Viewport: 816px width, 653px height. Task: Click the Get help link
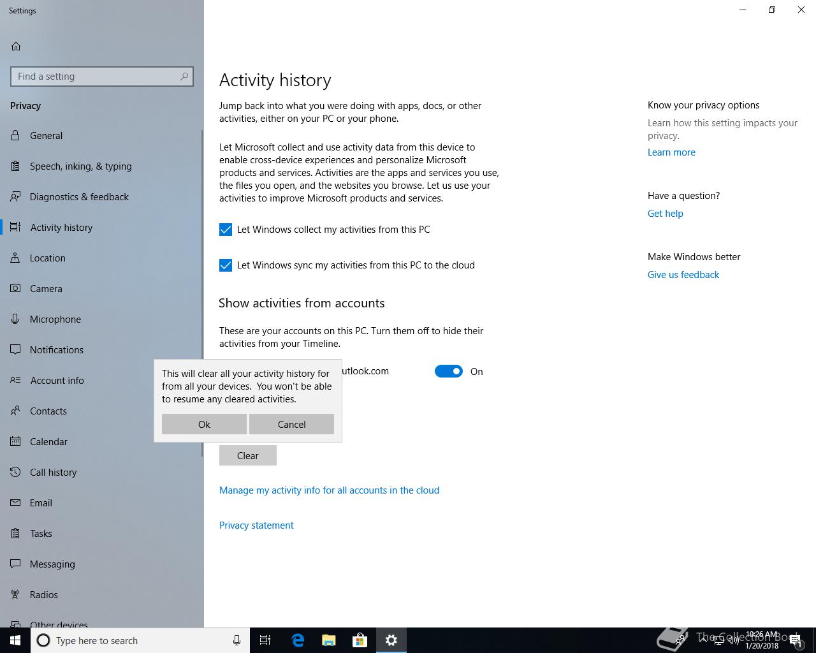click(665, 213)
